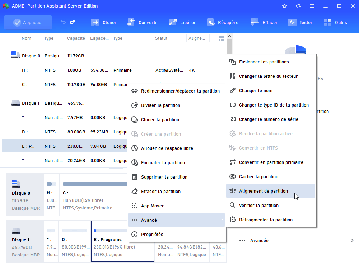The image size is (359, 269).
Task: Open Propriétés from context menu
Action: coord(176,235)
